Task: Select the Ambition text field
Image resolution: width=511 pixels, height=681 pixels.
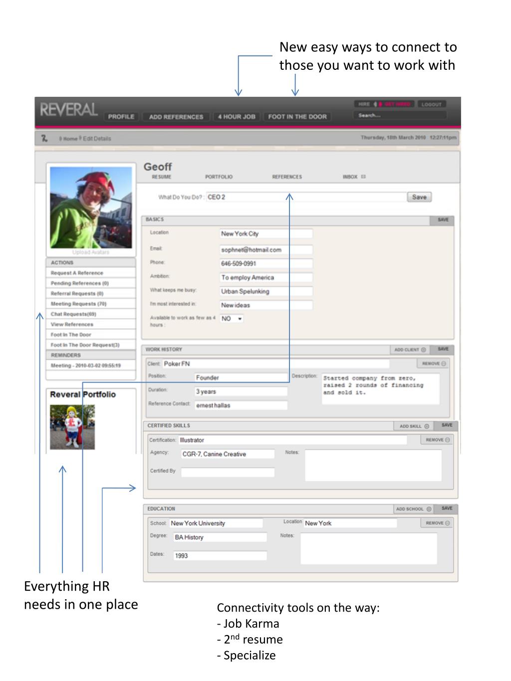Action: click(x=266, y=277)
